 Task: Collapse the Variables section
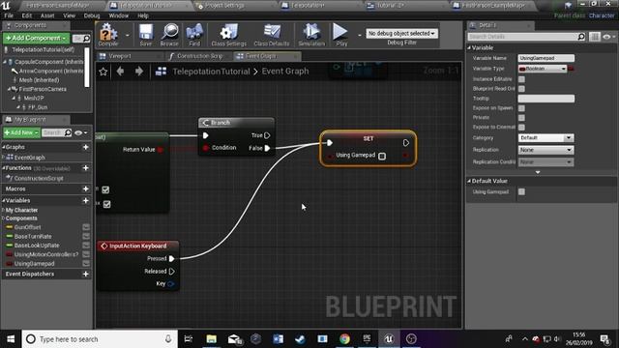click(x=4, y=200)
